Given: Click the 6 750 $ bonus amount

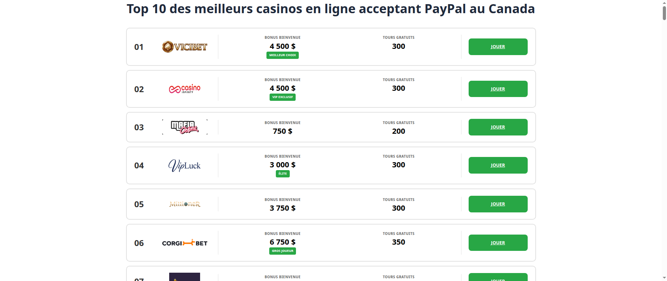Looking at the screenshot, I should (282, 242).
